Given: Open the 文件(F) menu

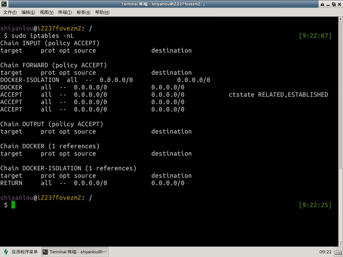Looking at the screenshot, I should click(x=10, y=12).
